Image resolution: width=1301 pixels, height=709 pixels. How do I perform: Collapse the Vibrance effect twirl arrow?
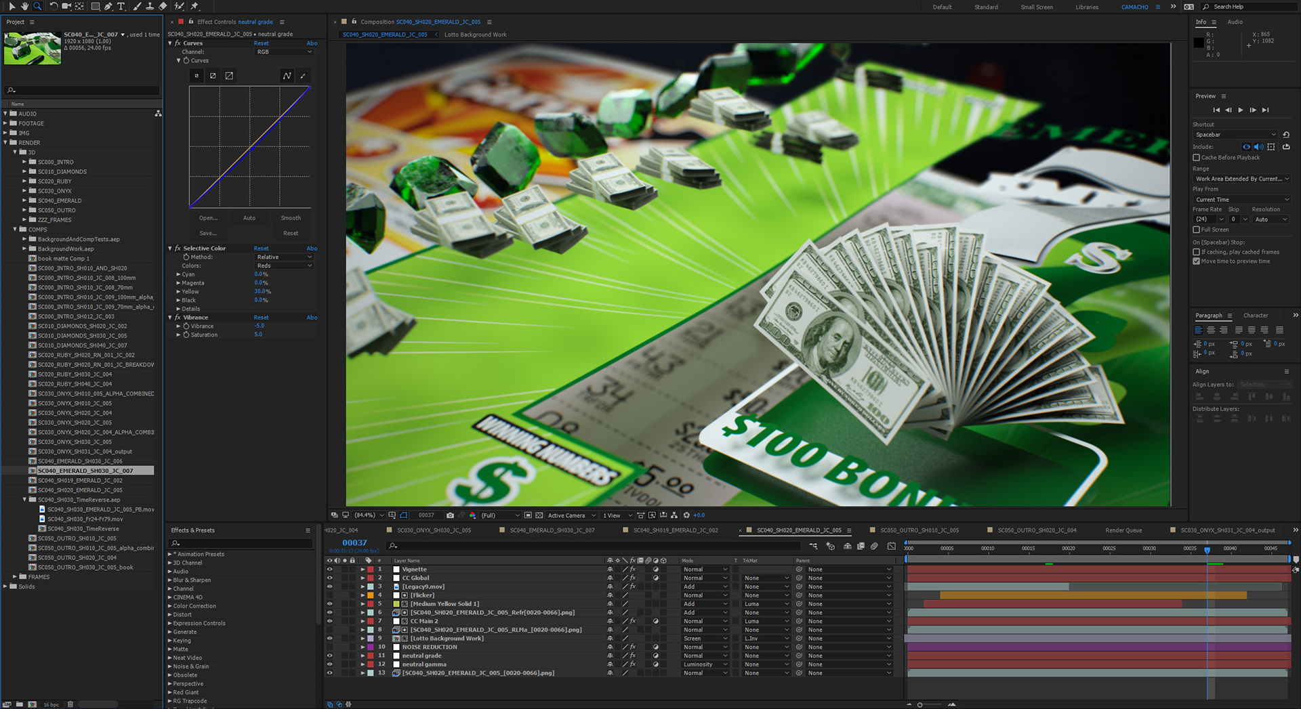pyautogui.click(x=170, y=318)
